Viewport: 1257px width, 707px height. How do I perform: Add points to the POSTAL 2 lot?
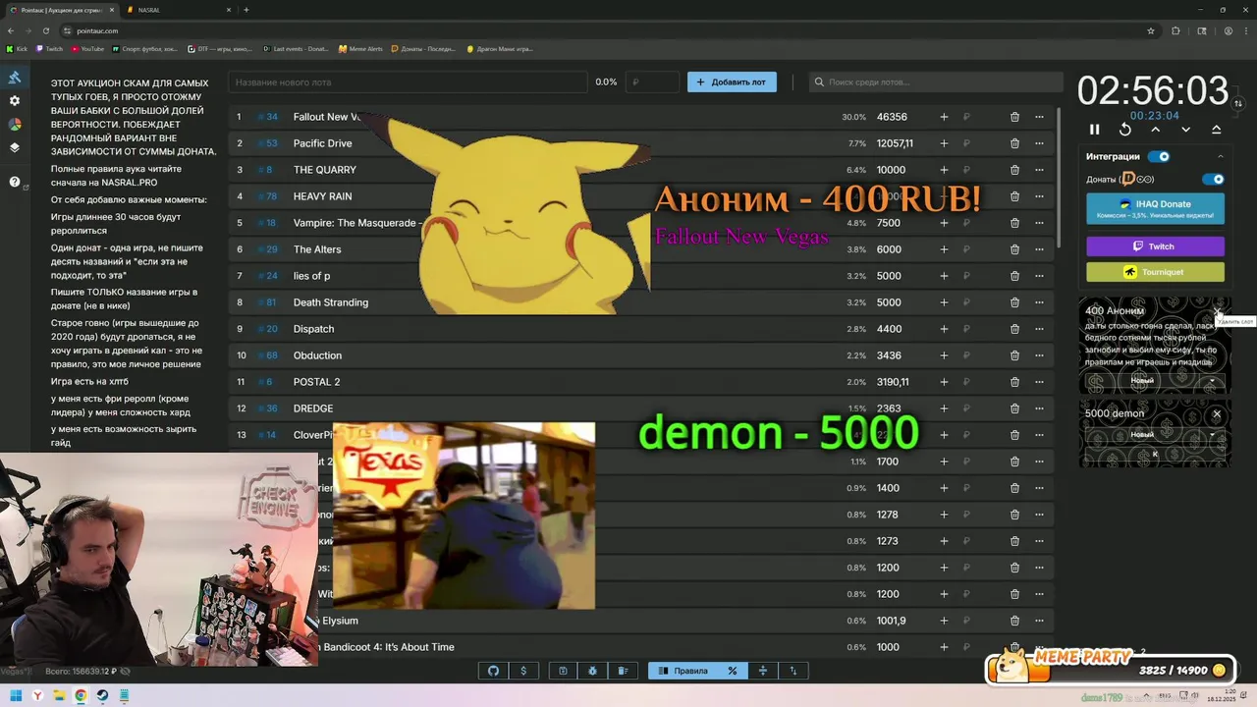[x=944, y=382]
